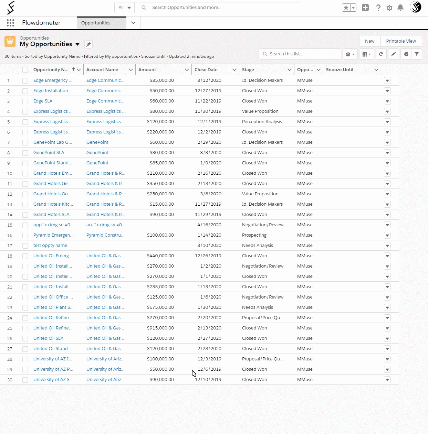Sort by Amount column header
The height and width of the screenshot is (434, 428).
147,69
